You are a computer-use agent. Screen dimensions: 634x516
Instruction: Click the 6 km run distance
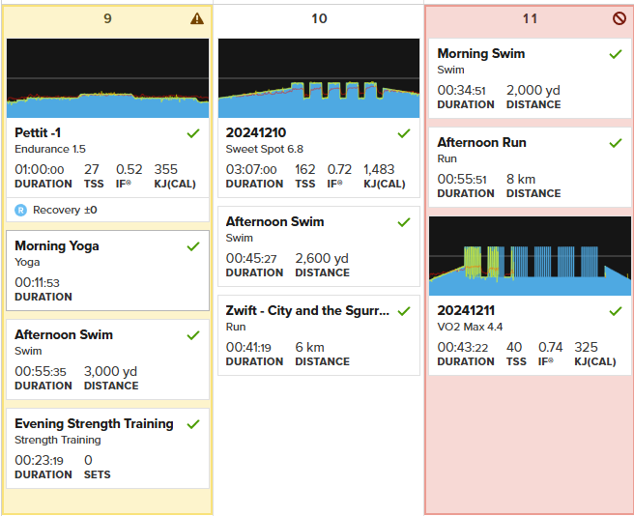click(x=309, y=347)
